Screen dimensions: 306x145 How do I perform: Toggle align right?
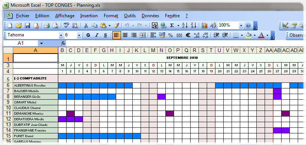[134, 35]
